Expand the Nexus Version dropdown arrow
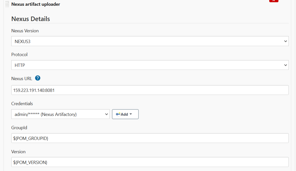The image size is (296, 171). click(285, 41)
